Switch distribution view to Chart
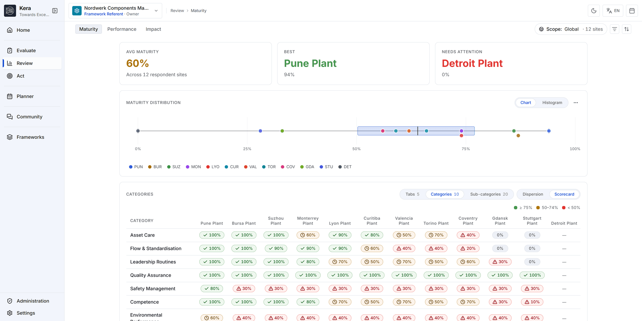 tap(526, 103)
